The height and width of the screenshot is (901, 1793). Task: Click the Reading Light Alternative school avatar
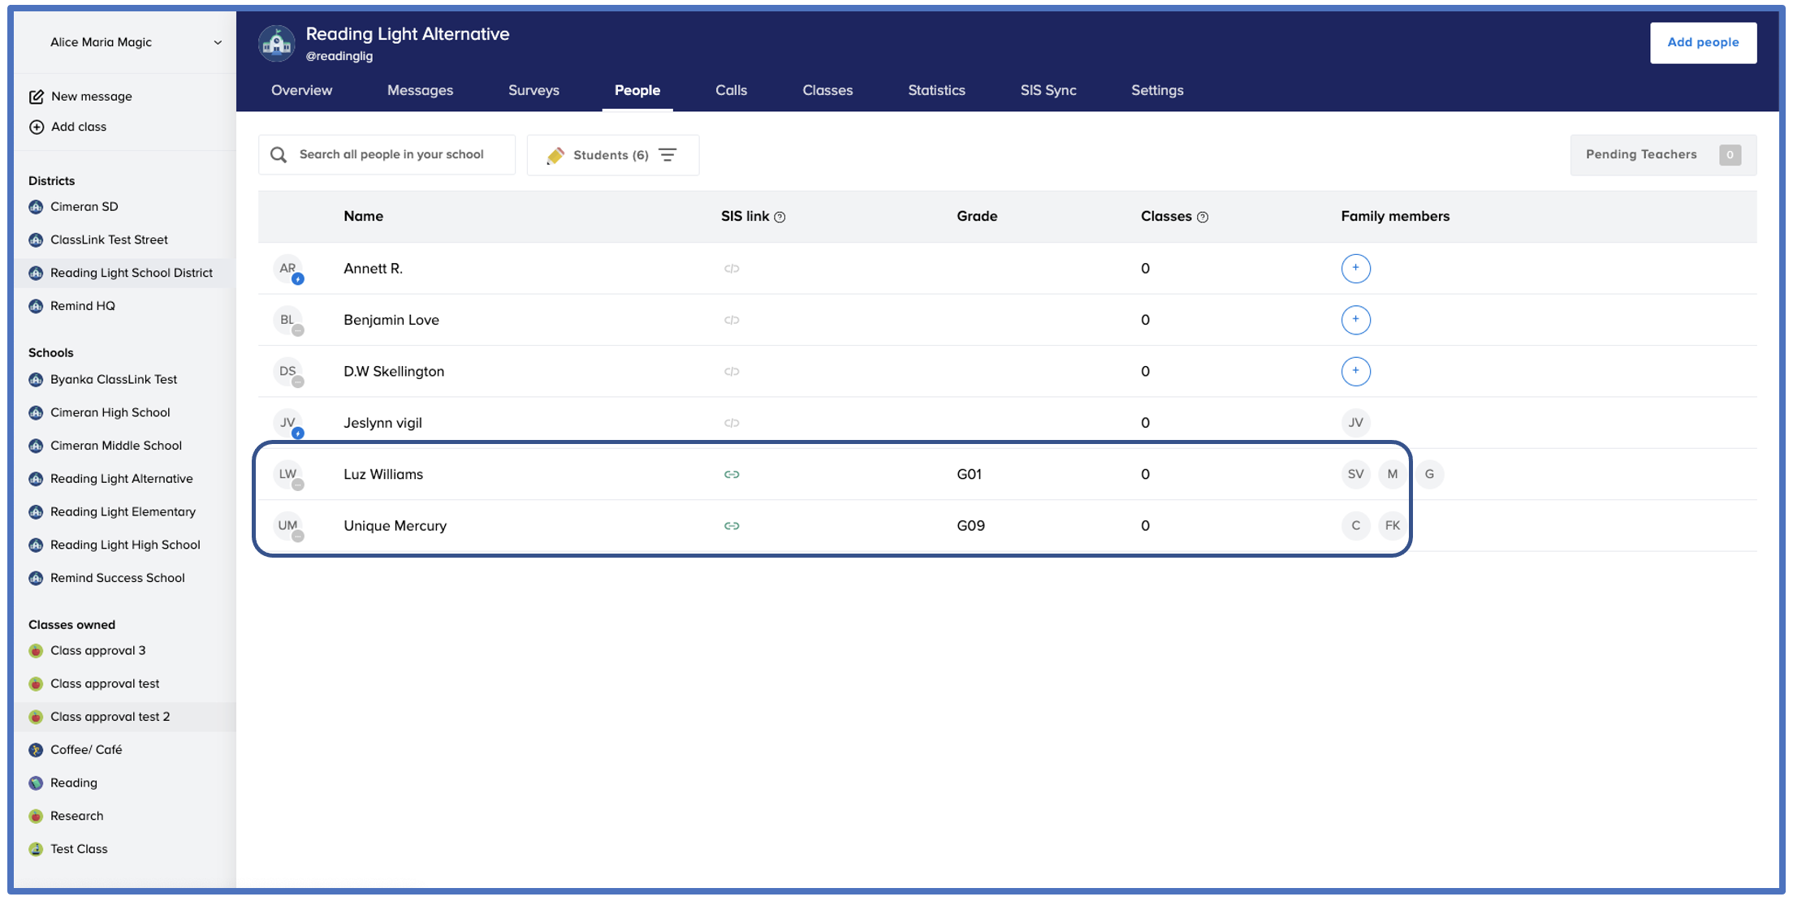pyautogui.click(x=277, y=43)
